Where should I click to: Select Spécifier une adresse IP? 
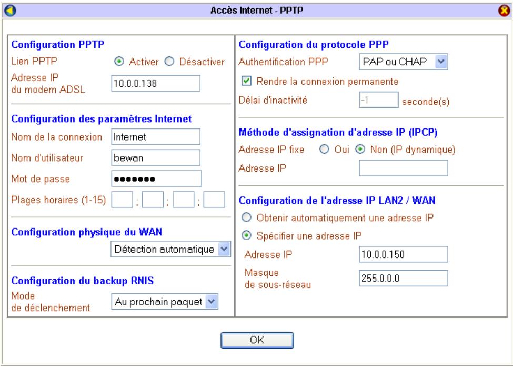click(246, 235)
